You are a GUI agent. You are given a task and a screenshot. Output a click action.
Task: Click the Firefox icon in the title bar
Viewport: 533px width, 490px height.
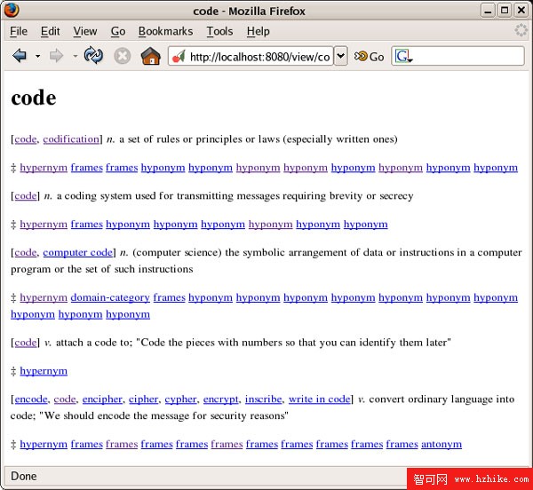[x=12, y=11]
